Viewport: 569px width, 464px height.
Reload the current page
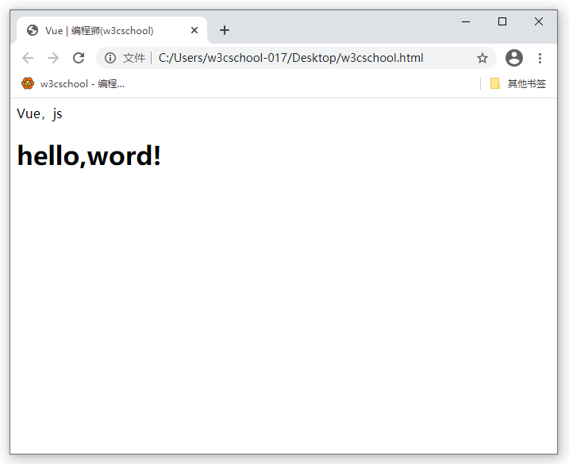(x=79, y=58)
